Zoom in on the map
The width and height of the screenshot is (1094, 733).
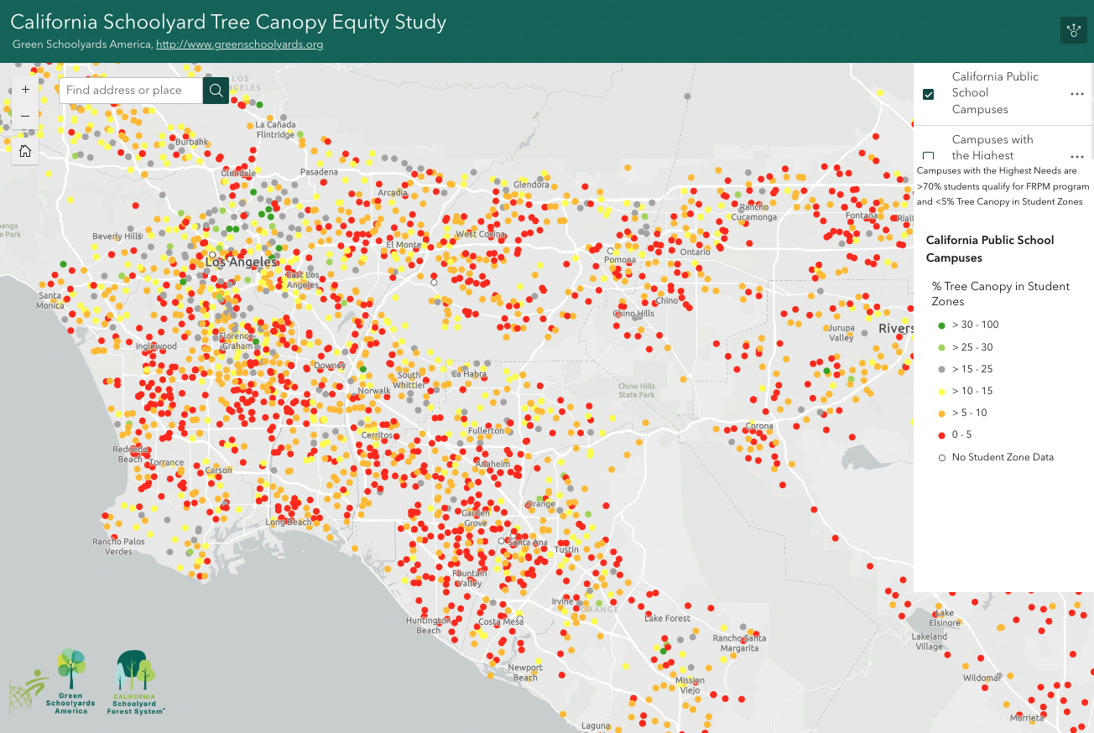pyautogui.click(x=25, y=89)
